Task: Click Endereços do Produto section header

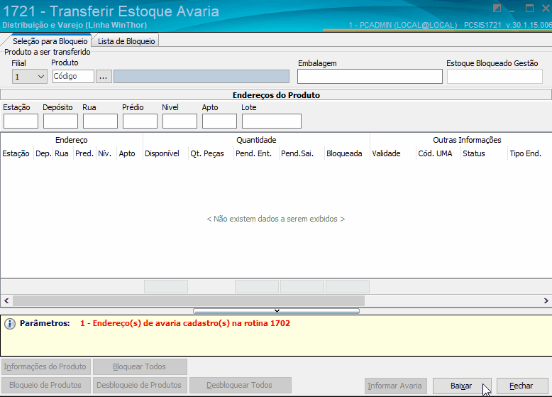Action: 276,95
